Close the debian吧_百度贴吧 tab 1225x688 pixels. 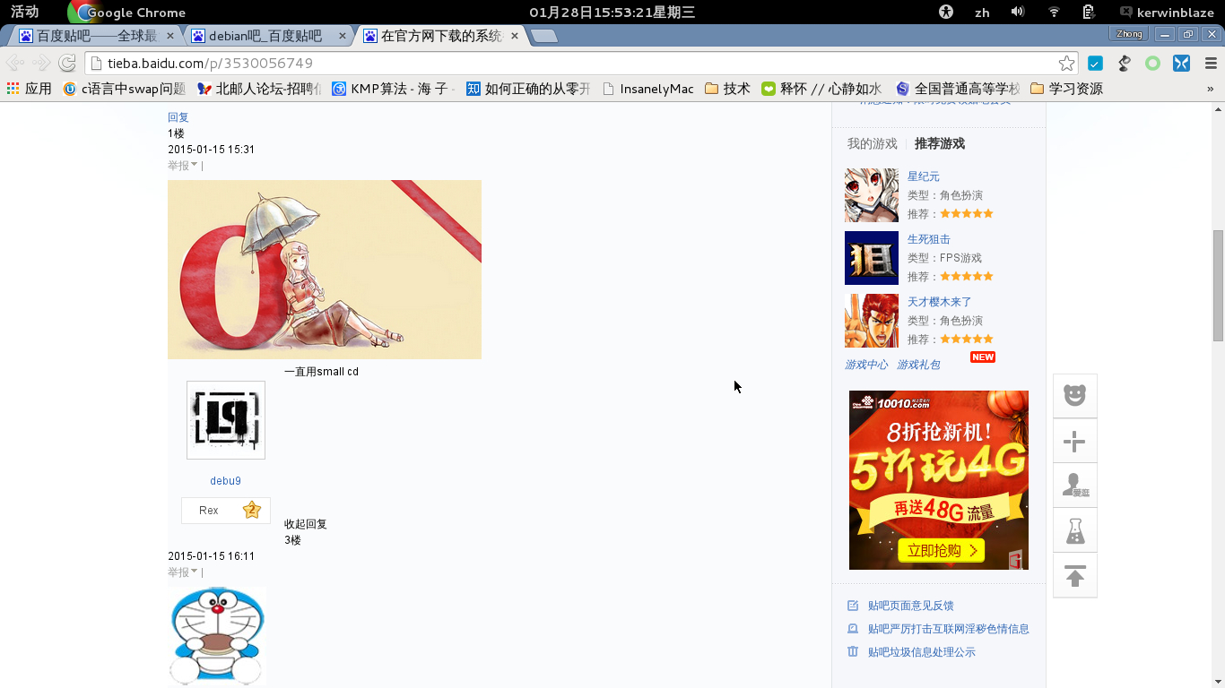342,36
